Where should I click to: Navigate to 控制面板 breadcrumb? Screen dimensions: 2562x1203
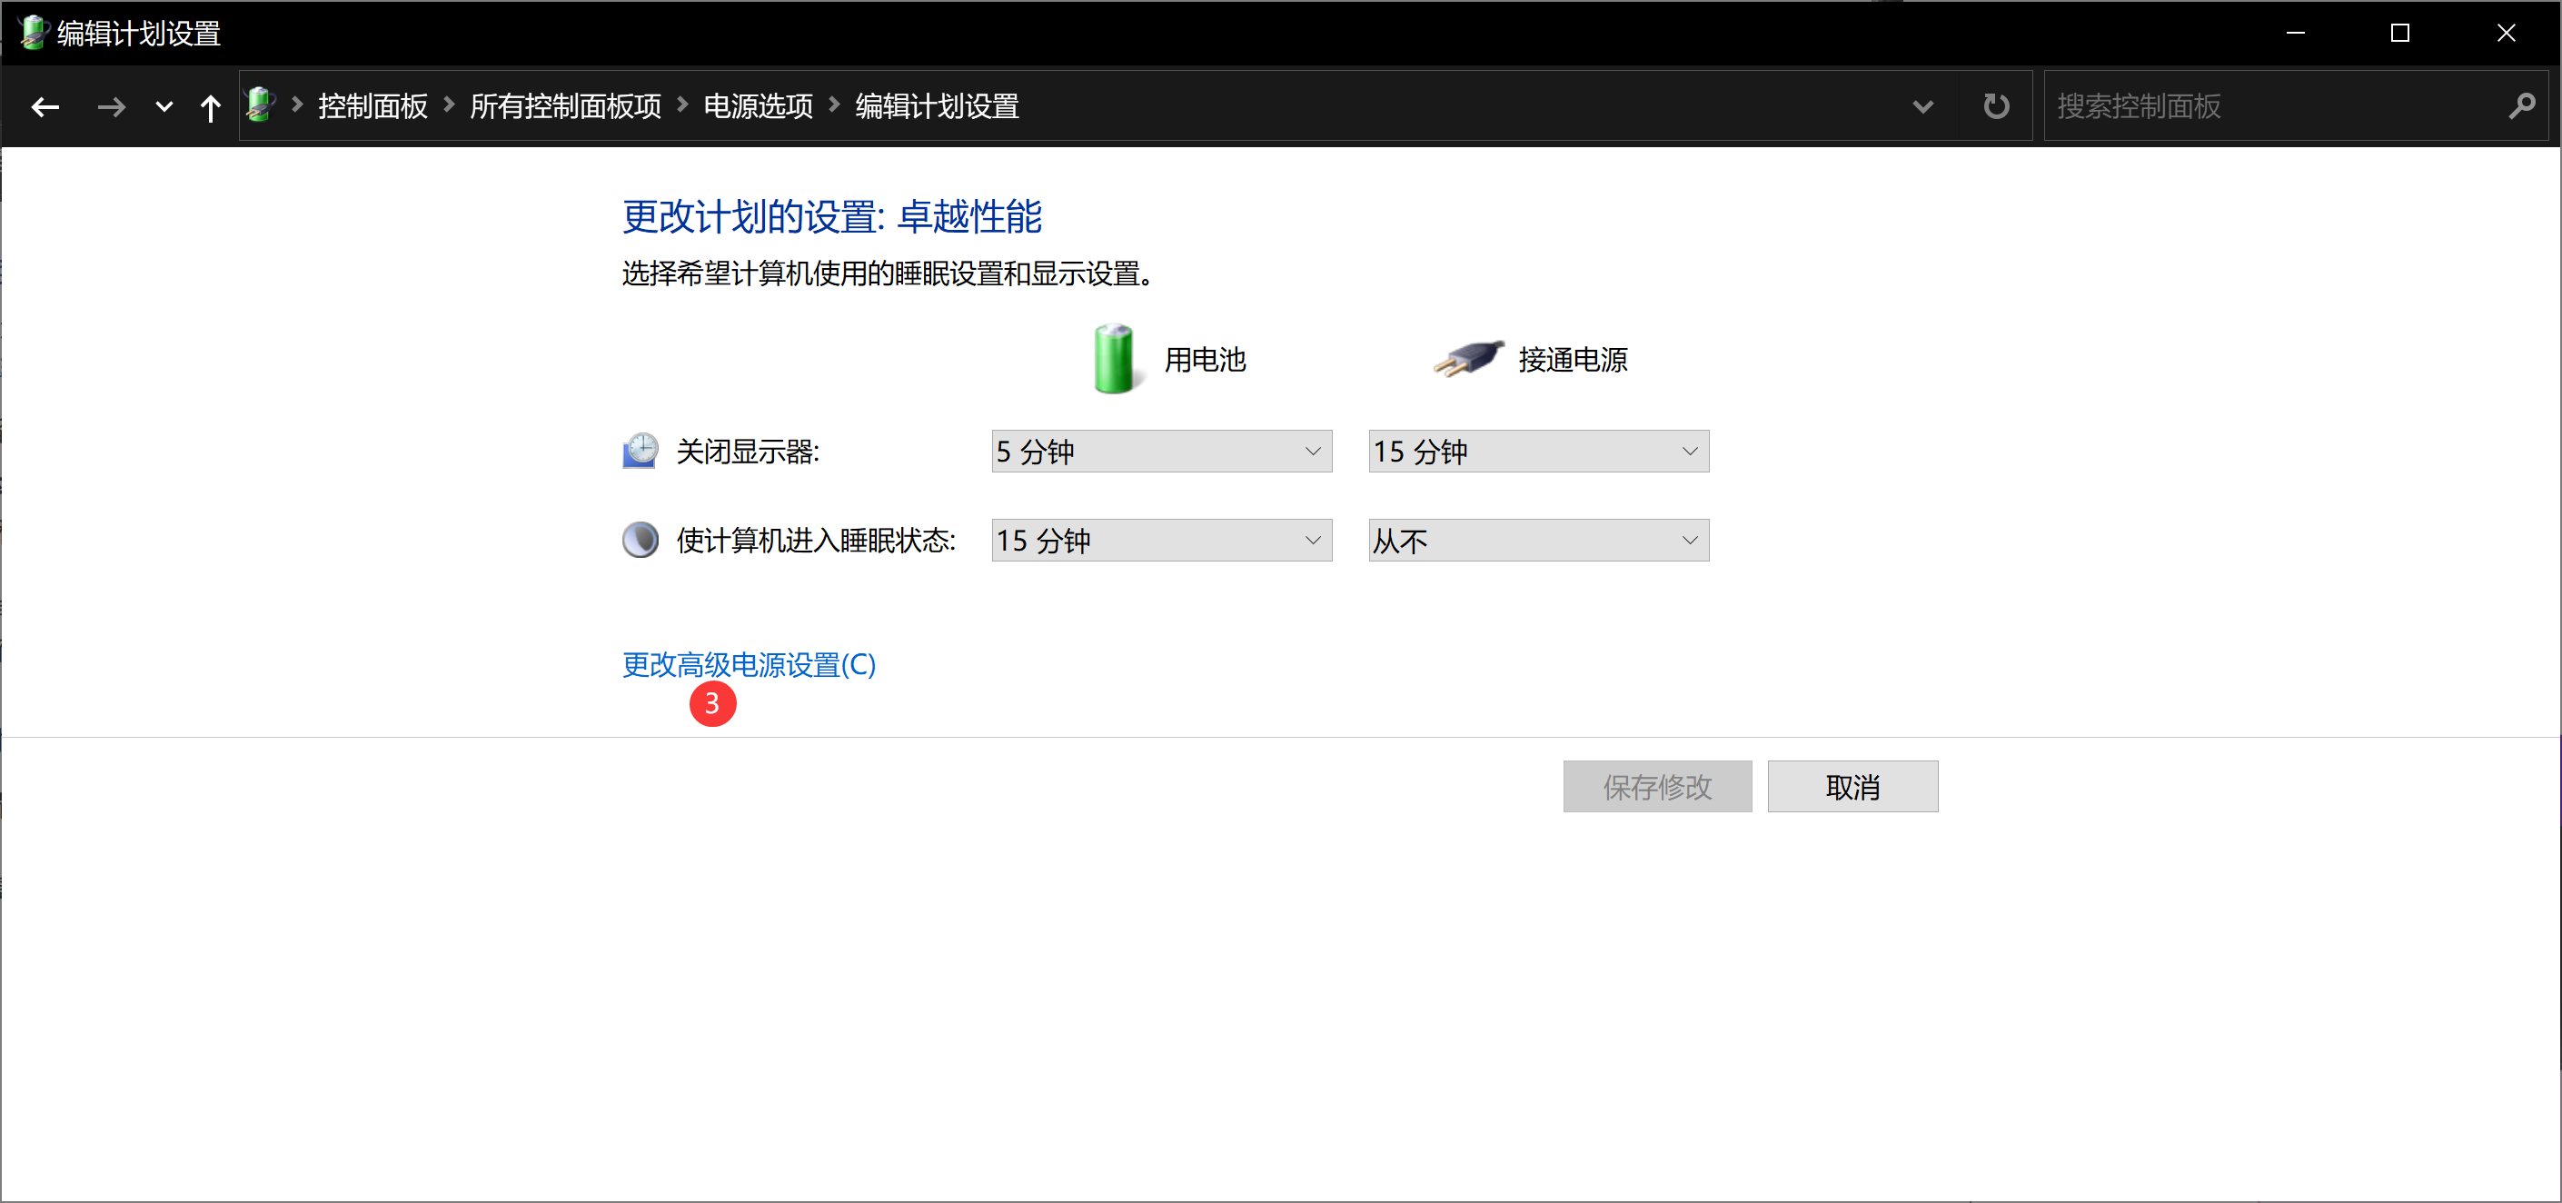(373, 106)
